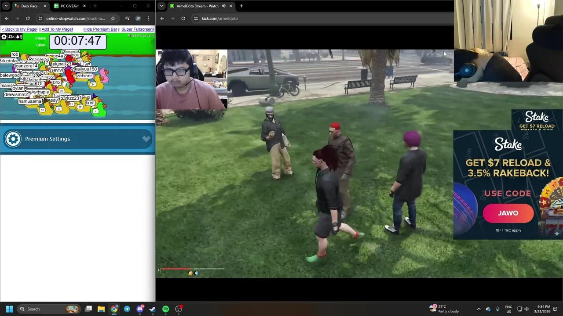Open File Explorer from the taskbar
The height and width of the screenshot is (316, 563).
(x=101, y=309)
